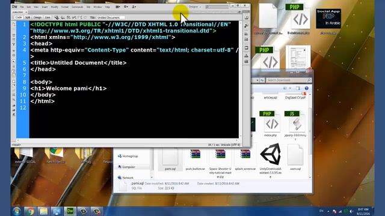Viewport: 385px width, 216px height.
Task: Open Google Chrome from the taskbar
Action: click(x=30, y=211)
